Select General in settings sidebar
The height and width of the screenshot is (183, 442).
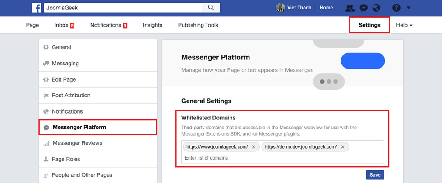pos(98,47)
